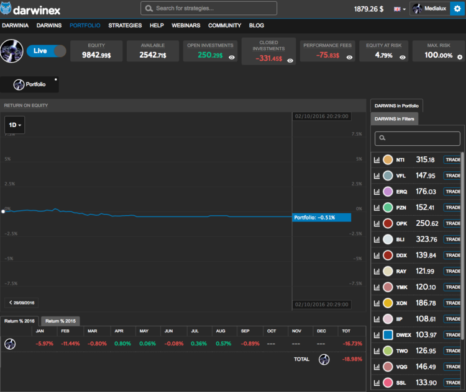Click the Max. Risk gear icon
The image size is (466, 392).
click(460, 57)
